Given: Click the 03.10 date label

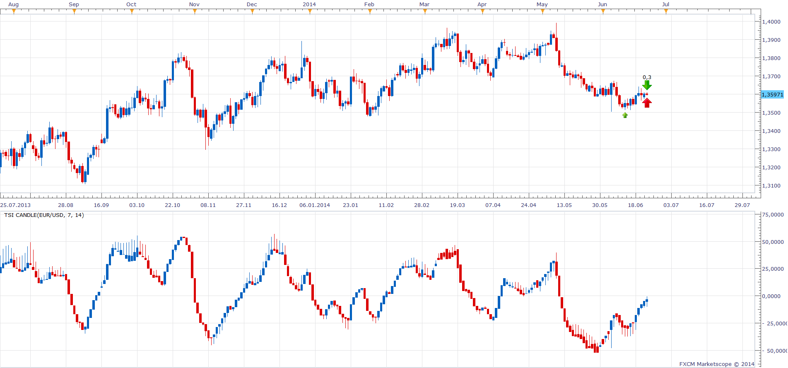Looking at the screenshot, I should [x=137, y=205].
